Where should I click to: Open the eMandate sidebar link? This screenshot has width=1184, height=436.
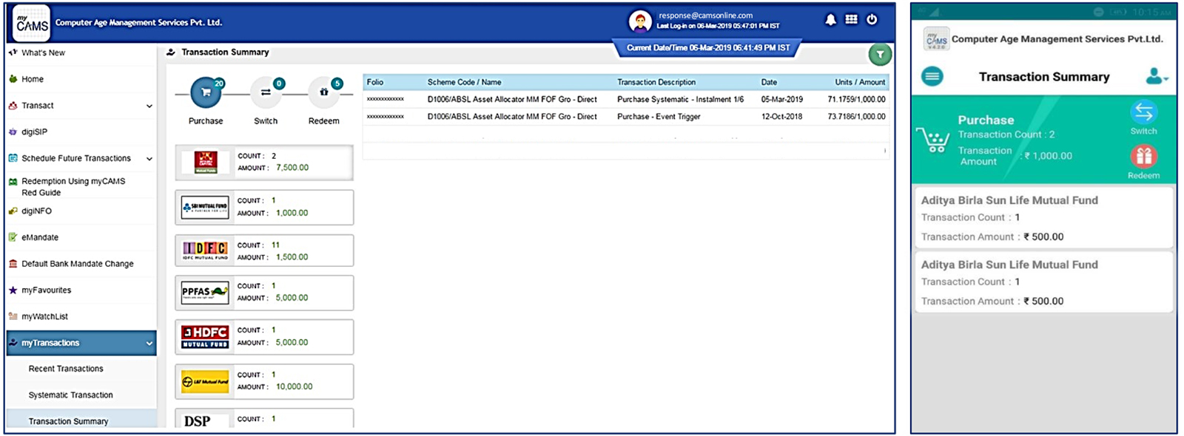[40, 238]
